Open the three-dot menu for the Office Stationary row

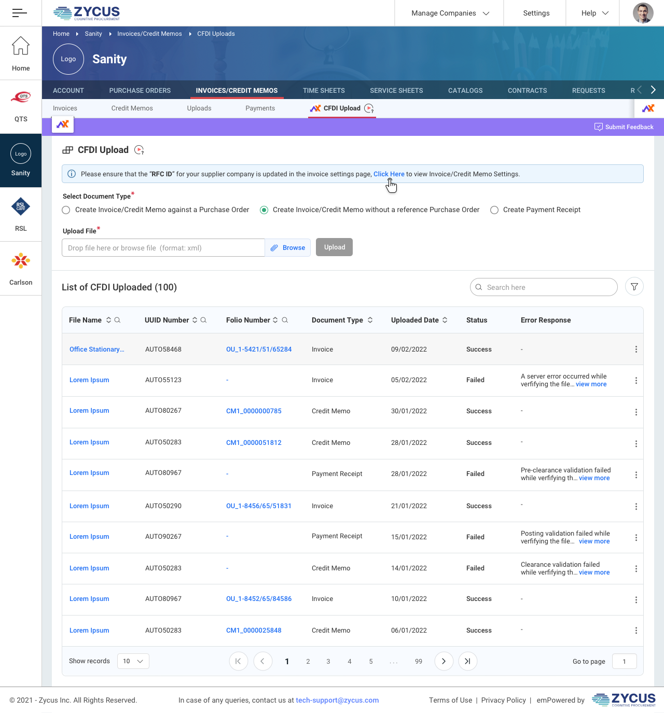[636, 349]
